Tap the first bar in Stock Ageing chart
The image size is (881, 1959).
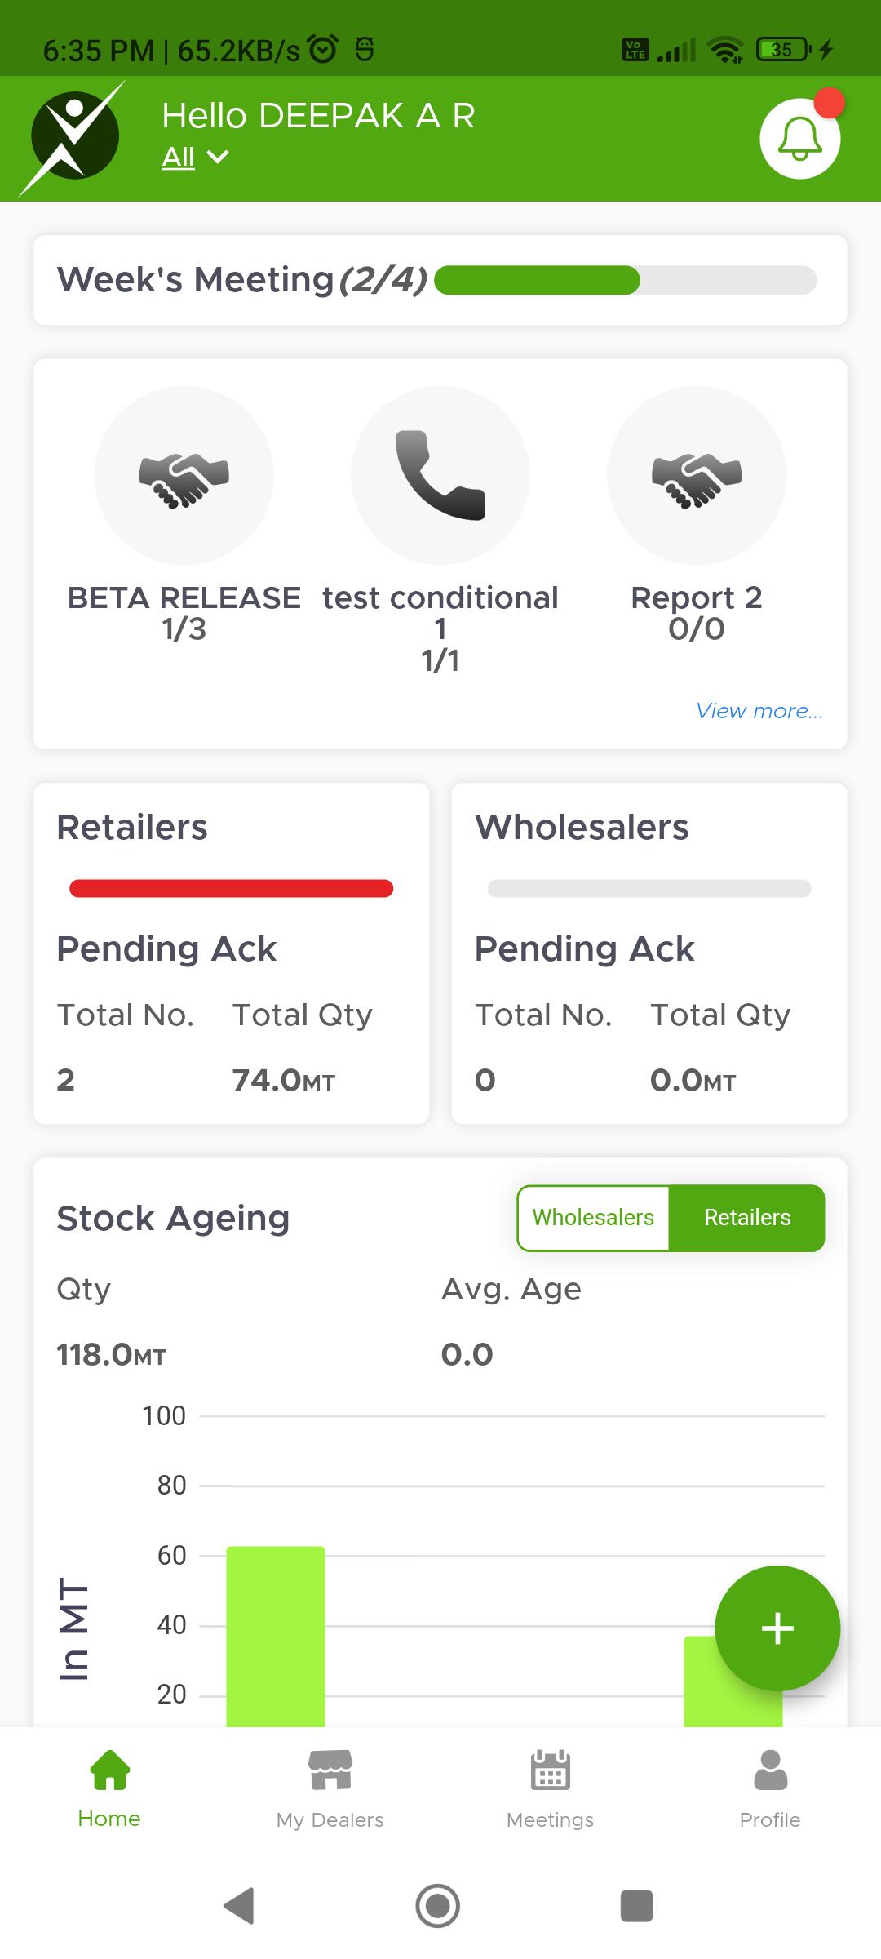tap(276, 1637)
